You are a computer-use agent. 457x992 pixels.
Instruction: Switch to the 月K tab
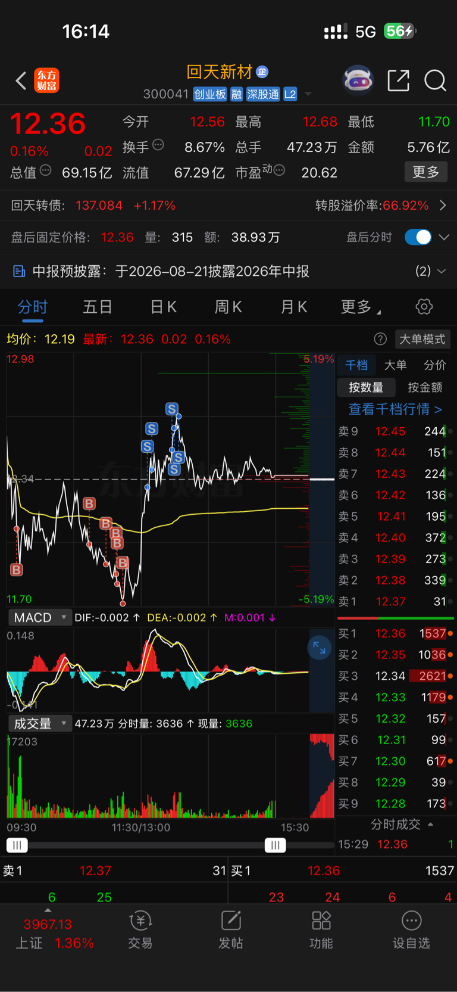294,307
